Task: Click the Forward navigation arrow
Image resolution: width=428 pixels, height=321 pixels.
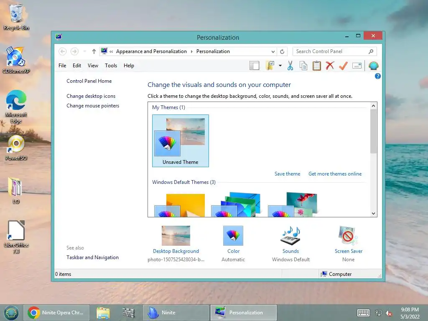Action: click(x=74, y=51)
